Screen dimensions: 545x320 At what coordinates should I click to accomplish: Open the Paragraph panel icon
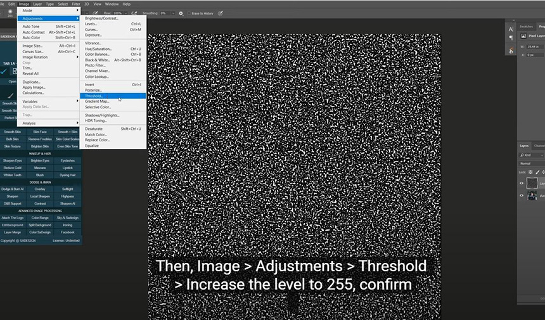pyautogui.click(x=511, y=38)
